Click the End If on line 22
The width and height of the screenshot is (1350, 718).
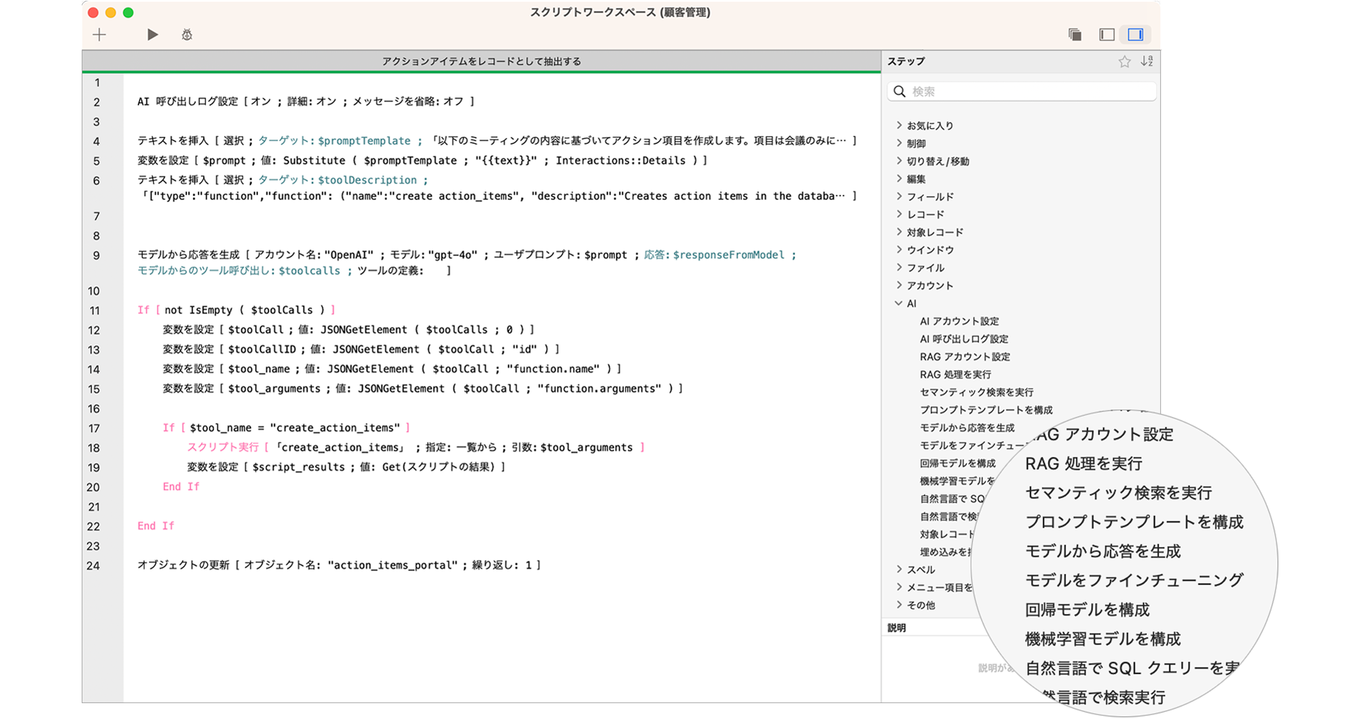point(156,526)
